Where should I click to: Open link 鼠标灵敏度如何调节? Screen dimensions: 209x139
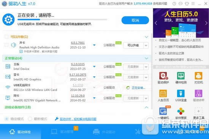tap(181, 60)
